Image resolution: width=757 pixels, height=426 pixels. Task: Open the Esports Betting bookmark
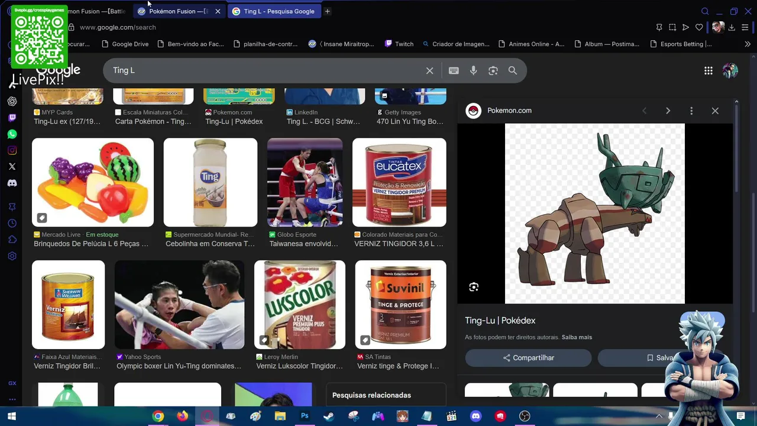681,44
